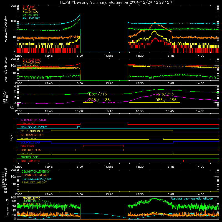Click the SC_IN_SUNLIGHT flag label
The image size is (222, 222).
32,131
